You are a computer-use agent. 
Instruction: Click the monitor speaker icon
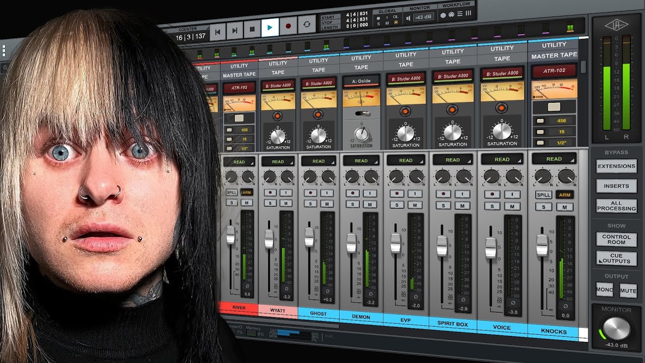point(408,18)
